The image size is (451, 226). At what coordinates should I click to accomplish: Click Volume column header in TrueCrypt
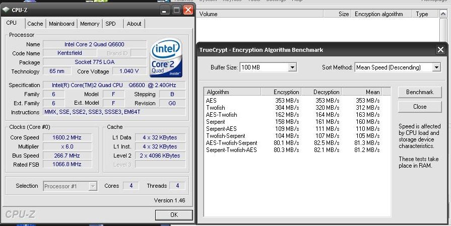coord(260,14)
